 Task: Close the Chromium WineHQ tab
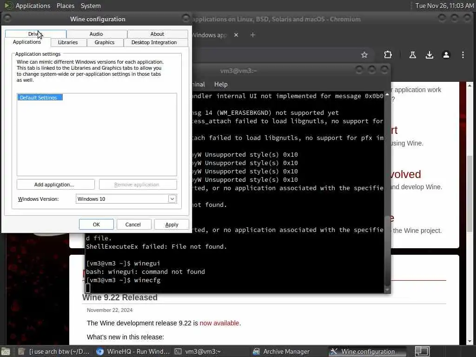(236, 35)
